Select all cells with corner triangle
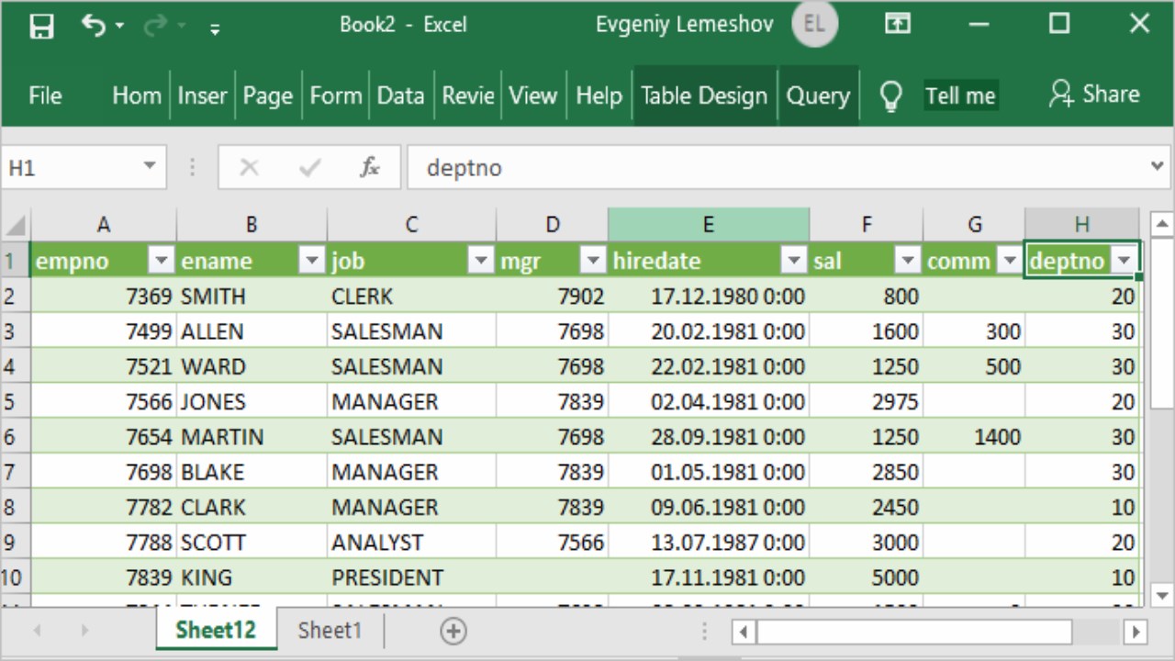The height and width of the screenshot is (661, 1175). click(15, 225)
